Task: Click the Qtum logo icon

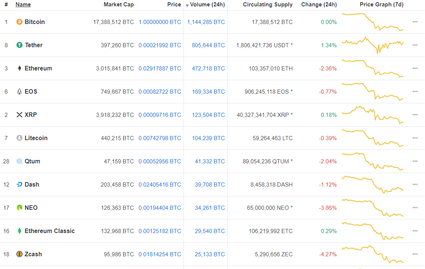Action: (x=19, y=161)
